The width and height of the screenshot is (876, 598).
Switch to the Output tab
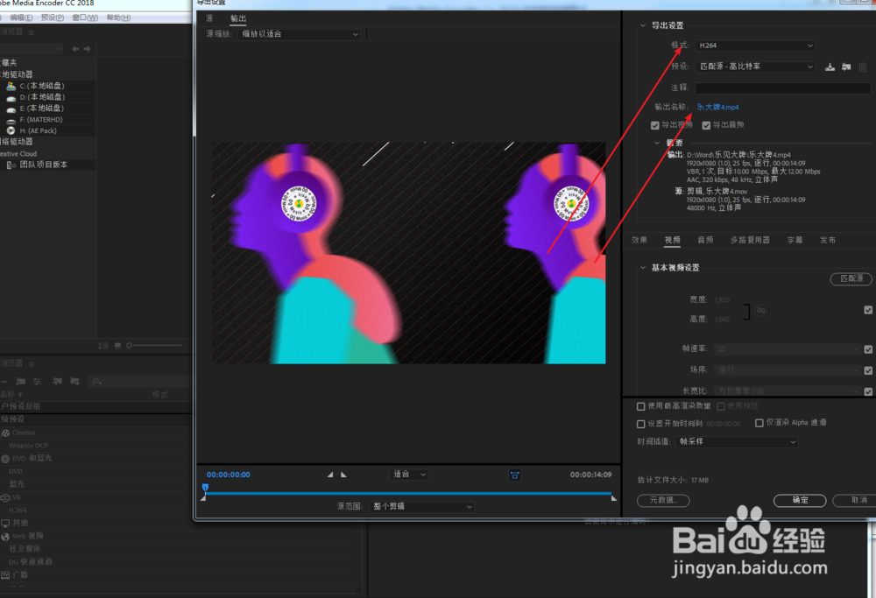(x=238, y=18)
